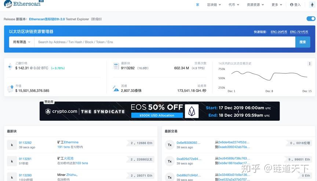This screenshot has width=317, height=181.
Task: Open transaction 0x6ef8306092... link
Action: (189, 142)
